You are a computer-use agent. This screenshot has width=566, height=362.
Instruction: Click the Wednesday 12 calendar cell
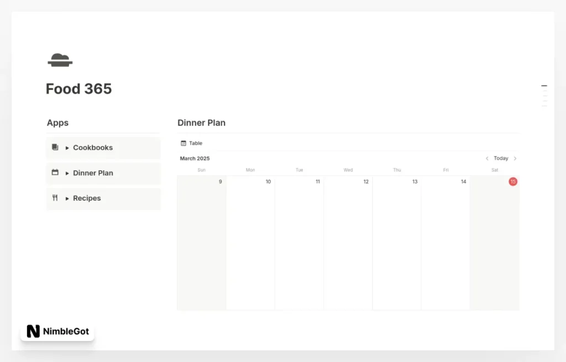348,243
